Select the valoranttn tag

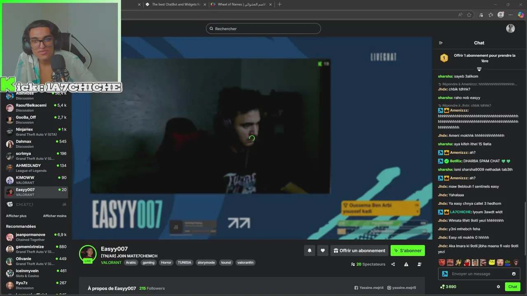pyautogui.click(x=245, y=262)
